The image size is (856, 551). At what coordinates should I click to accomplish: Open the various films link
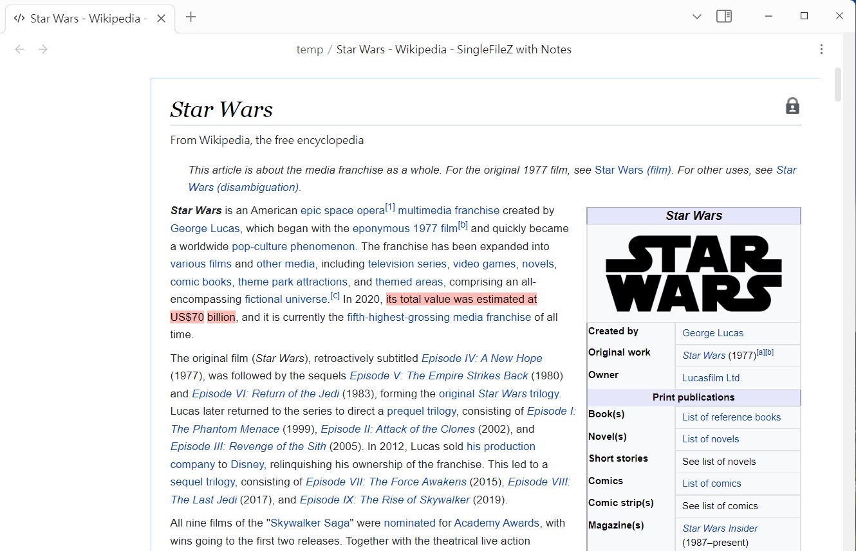coord(201,264)
